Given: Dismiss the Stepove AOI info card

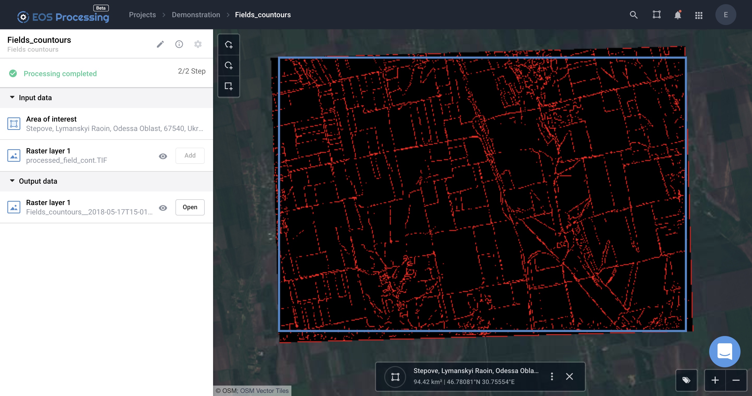Looking at the screenshot, I should click(x=569, y=377).
